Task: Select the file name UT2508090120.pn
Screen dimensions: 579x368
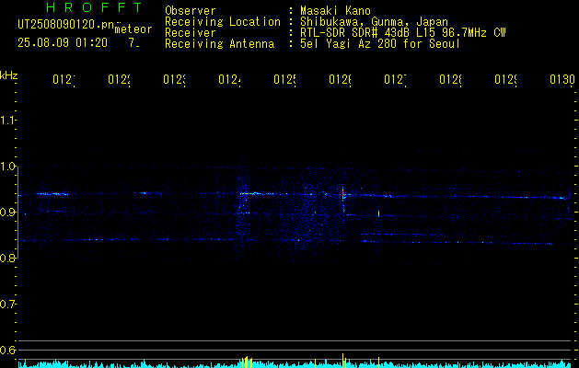Action: tap(66, 25)
